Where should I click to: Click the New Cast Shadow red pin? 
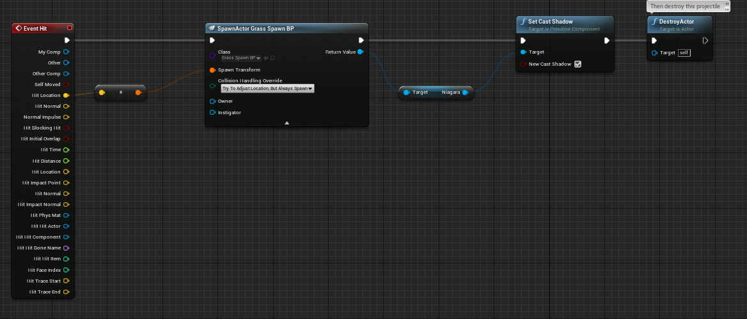click(x=524, y=64)
